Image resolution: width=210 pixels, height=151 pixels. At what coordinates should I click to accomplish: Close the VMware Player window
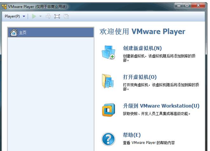198,5
